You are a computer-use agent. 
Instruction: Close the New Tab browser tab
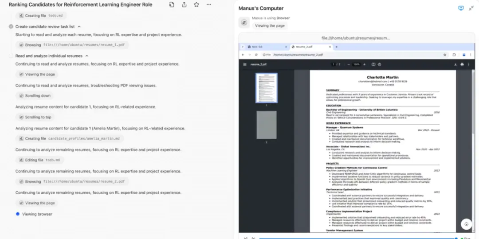point(286,47)
